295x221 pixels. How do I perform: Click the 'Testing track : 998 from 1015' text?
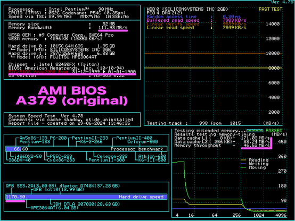194,123
